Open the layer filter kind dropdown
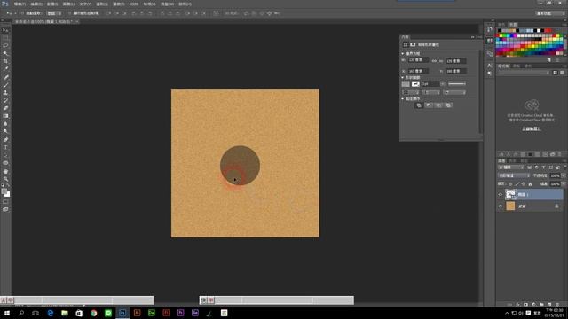The width and height of the screenshot is (568, 319). [x=511, y=167]
